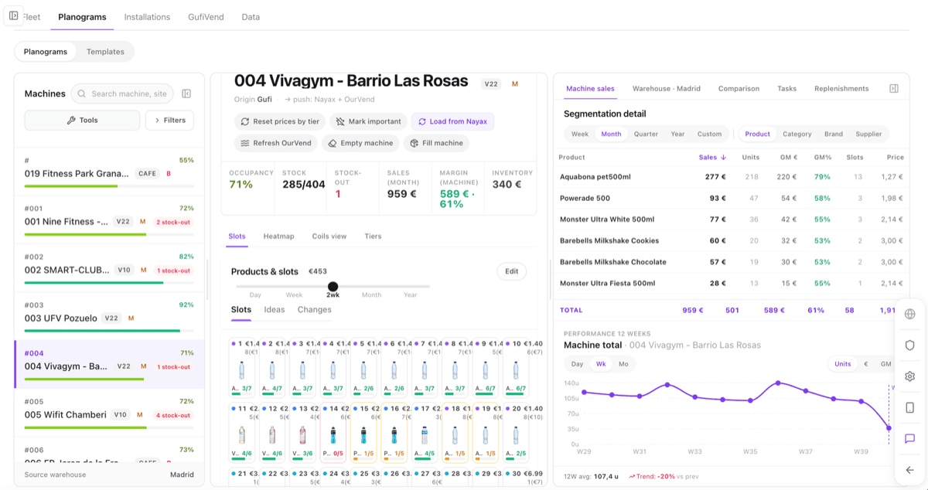The image size is (928, 490).
Task: Set the time slider to Month
Action: pos(371,295)
